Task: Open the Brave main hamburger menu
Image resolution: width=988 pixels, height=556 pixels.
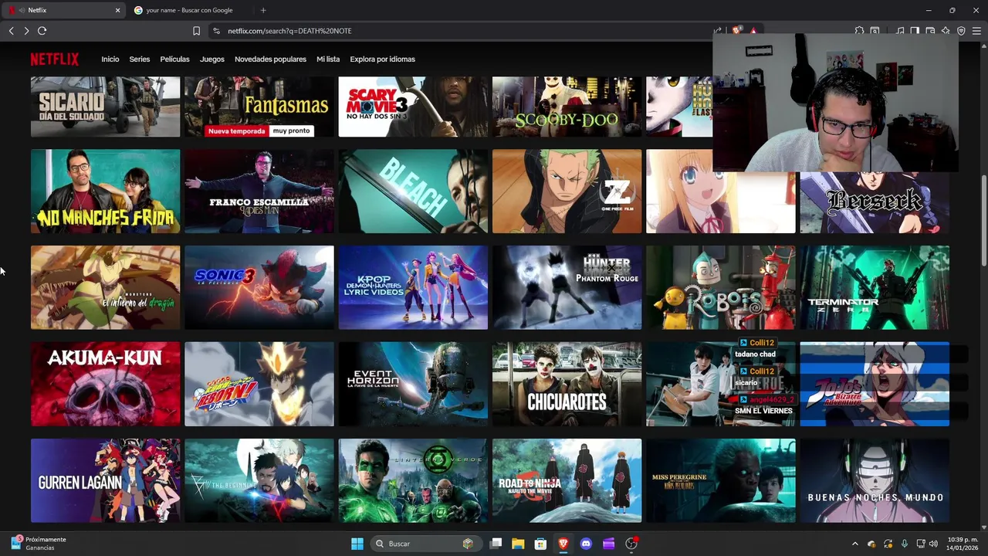Action: pos(976,31)
